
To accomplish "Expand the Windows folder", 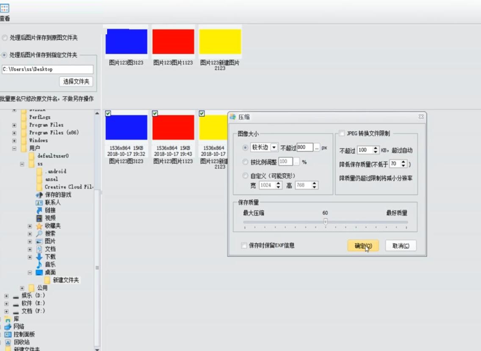I will [x=14, y=141].
